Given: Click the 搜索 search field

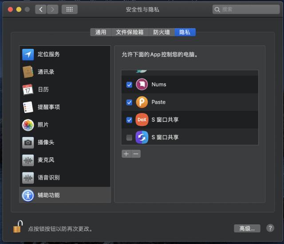Looking at the screenshot, I should pos(246,9).
